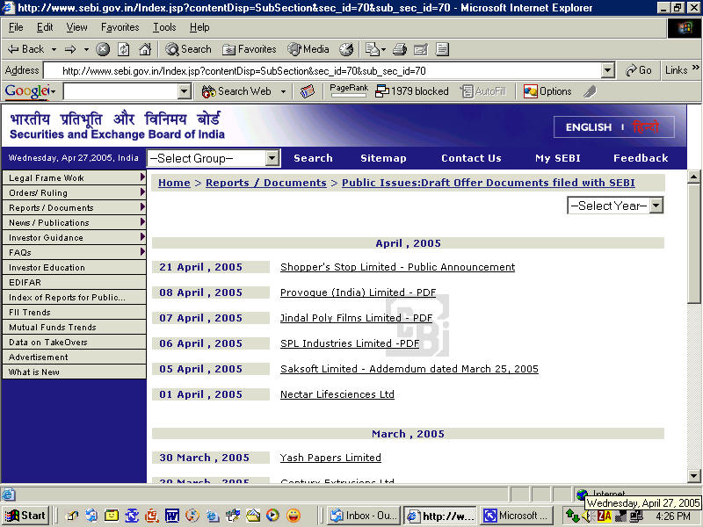Switch to Microsoft taskbar window
The image size is (703, 527).
[517, 516]
